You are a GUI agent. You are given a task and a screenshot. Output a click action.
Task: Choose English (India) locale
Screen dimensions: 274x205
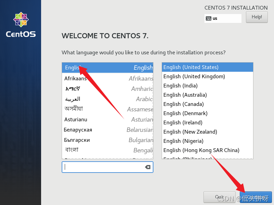pyautogui.click(x=208, y=86)
